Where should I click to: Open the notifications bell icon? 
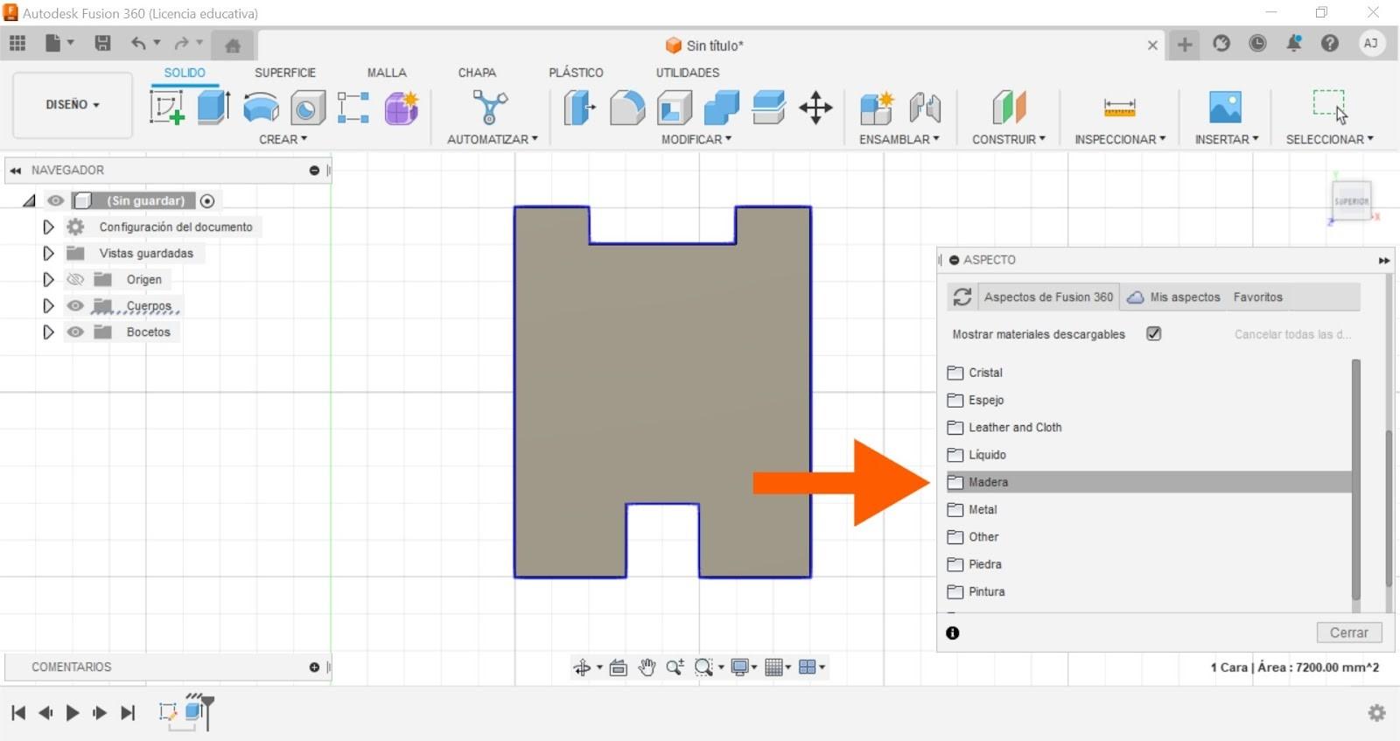pos(1293,43)
